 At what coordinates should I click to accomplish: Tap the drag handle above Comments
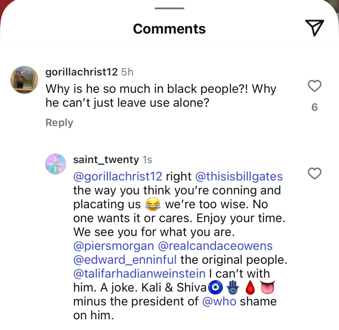click(x=169, y=8)
